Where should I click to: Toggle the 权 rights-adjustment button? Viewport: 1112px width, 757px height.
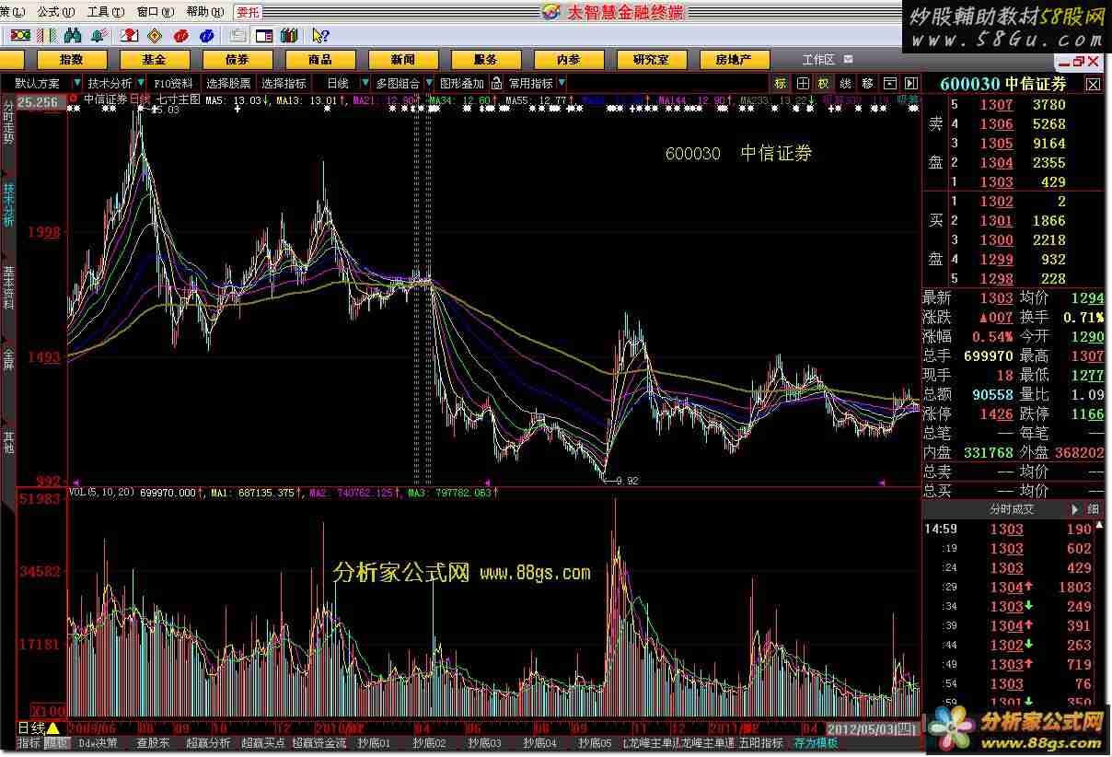coord(824,83)
